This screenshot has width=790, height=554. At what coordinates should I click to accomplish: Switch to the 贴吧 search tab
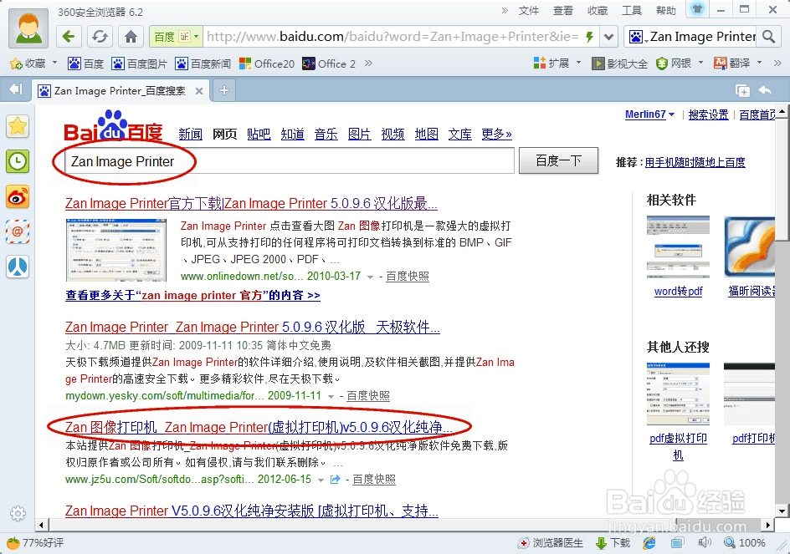coord(259,134)
